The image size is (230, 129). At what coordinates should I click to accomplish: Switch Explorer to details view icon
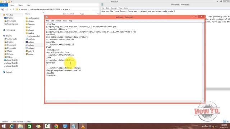pyautogui.click(x=225, y=121)
